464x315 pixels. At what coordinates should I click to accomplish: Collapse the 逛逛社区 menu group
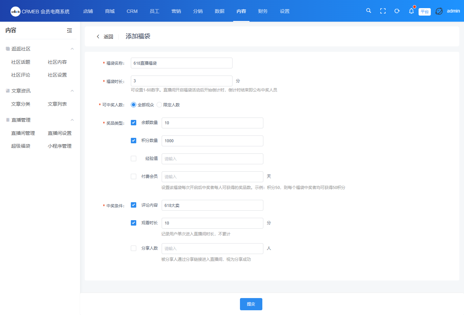tap(72, 49)
